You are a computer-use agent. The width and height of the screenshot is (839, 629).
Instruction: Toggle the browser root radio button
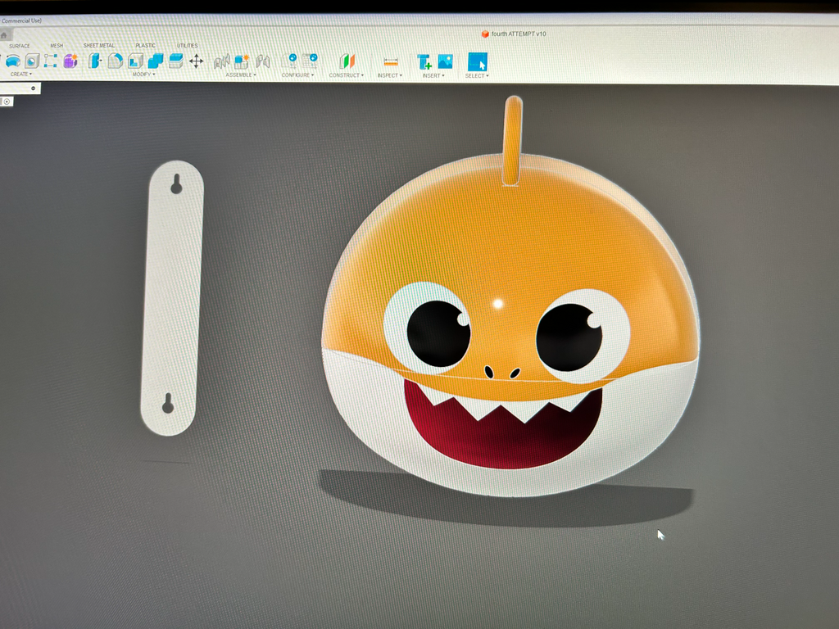(x=7, y=102)
